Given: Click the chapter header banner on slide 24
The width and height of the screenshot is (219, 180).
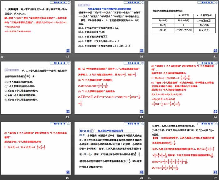Looking at the screenshot, I should point(208,63).
